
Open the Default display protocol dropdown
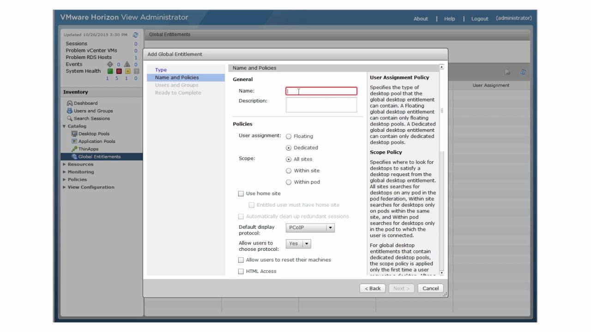310,228
